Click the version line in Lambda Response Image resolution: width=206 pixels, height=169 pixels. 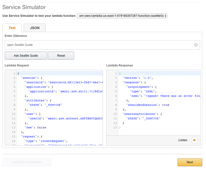(137, 78)
